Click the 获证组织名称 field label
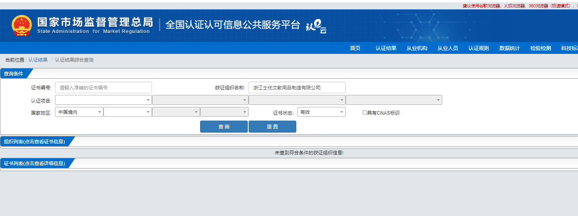 (230, 88)
